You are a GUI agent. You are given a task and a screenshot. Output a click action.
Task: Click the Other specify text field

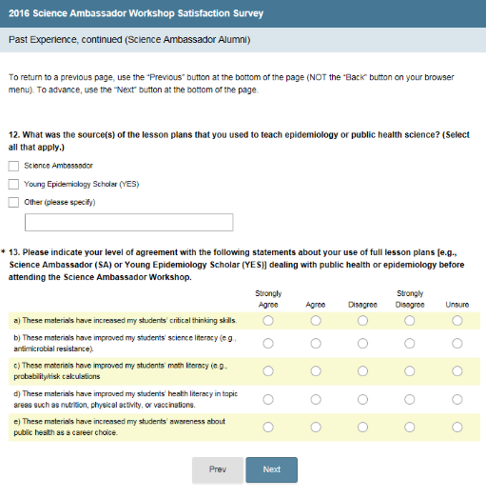(129, 222)
